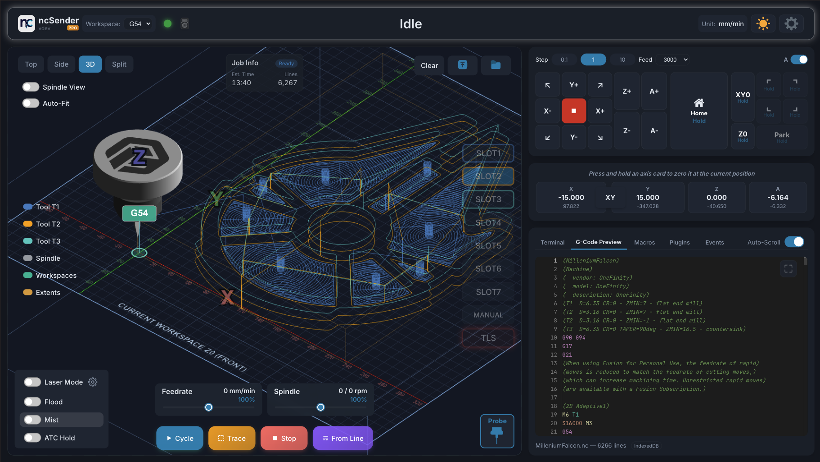Click the Cycle start button
The width and height of the screenshot is (820, 462).
coord(180,438)
